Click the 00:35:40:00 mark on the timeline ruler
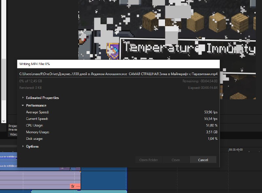This screenshot has width=262, height=193. 235,150
